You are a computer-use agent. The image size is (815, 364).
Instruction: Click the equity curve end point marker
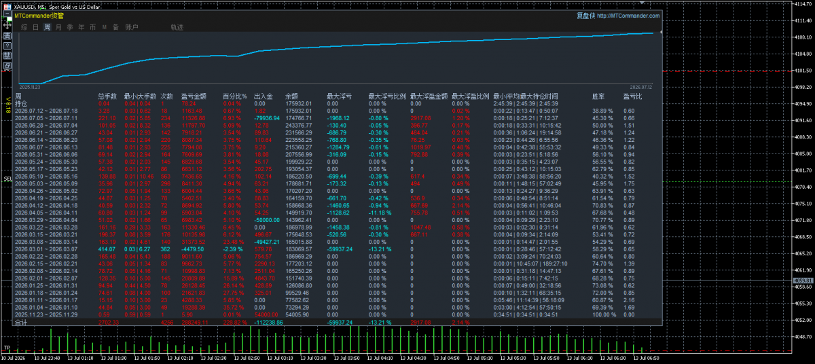659,32
